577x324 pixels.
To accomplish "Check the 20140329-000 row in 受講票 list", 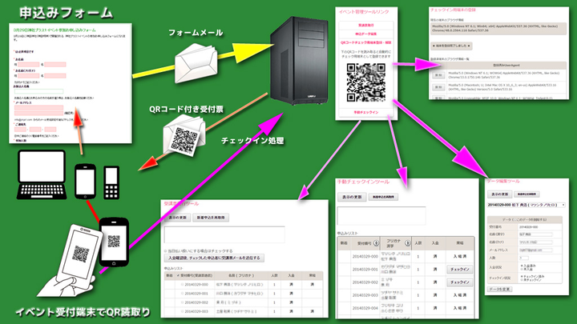I will (x=183, y=284).
